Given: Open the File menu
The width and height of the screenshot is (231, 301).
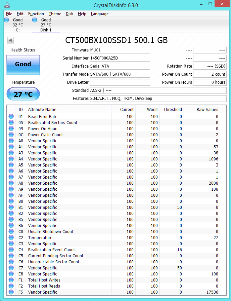Looking at the screenshot, I should tap(9, 14).
